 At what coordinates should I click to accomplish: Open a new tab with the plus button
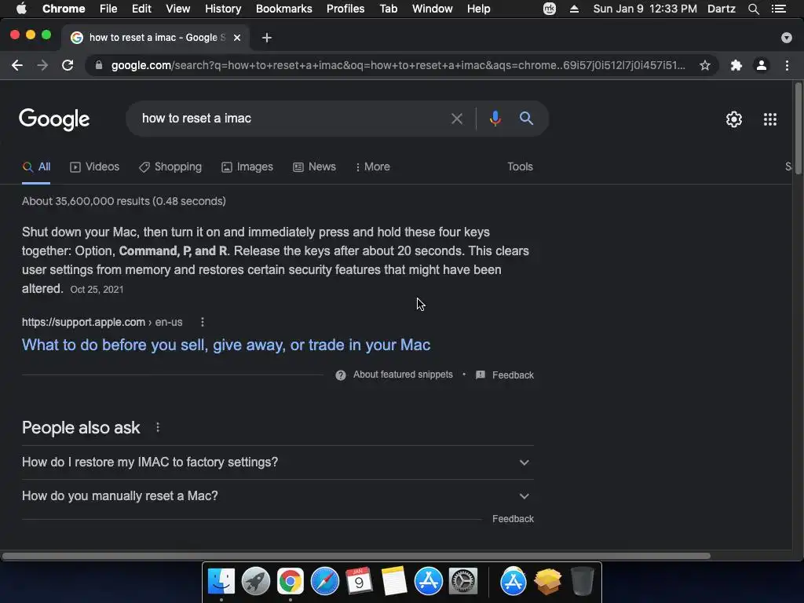267,38
